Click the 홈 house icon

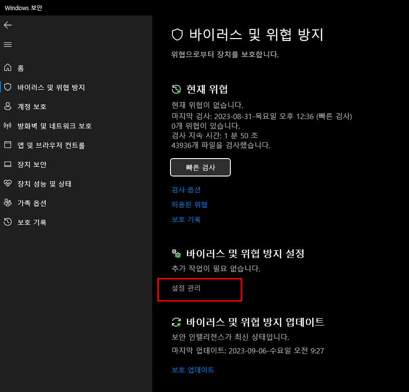tap(8, 68)
